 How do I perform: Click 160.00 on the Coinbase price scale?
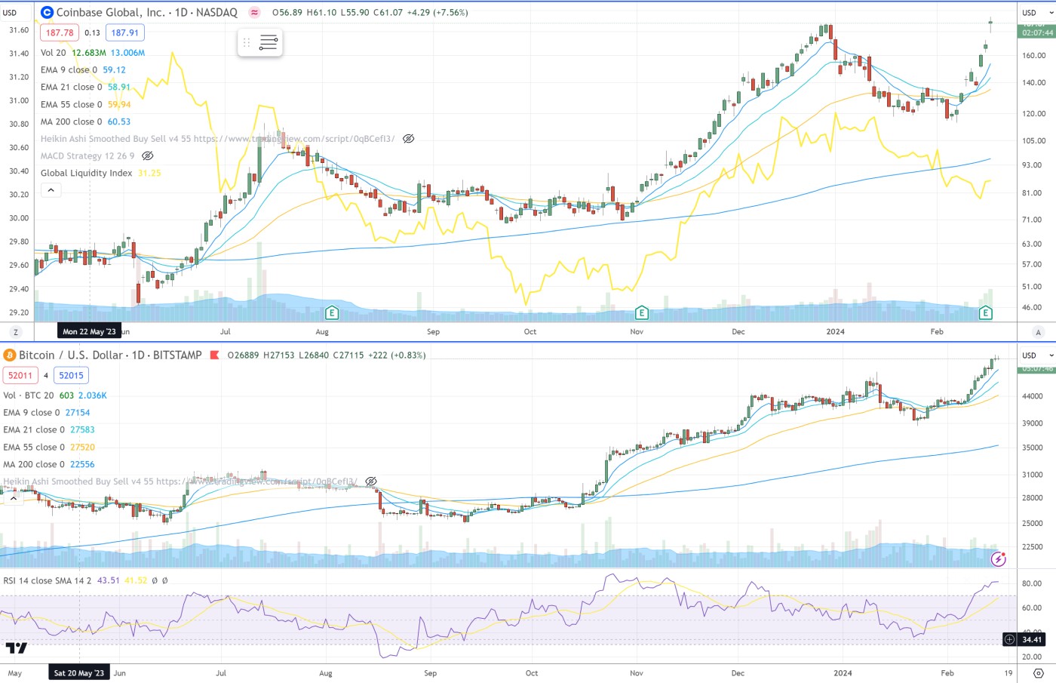tap(1034, 56)
